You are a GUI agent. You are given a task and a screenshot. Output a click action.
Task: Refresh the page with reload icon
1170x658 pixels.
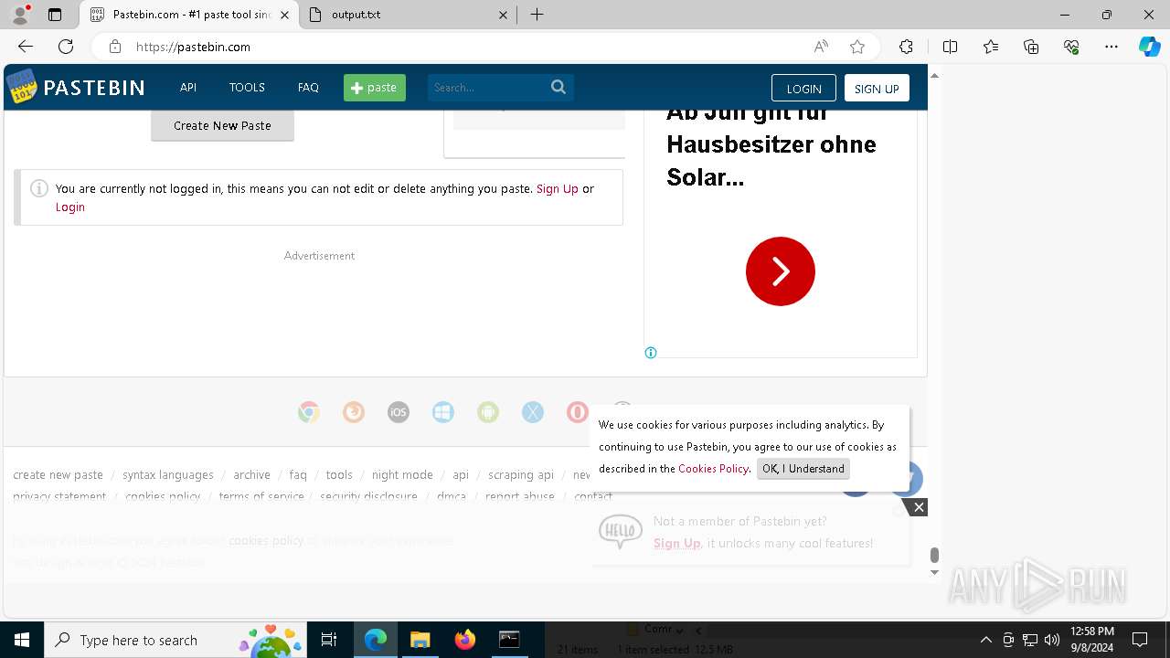pos(66,47)
